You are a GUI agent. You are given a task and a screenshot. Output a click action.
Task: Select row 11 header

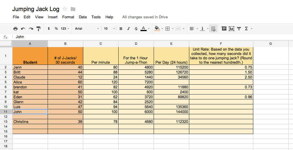[6, 112]
